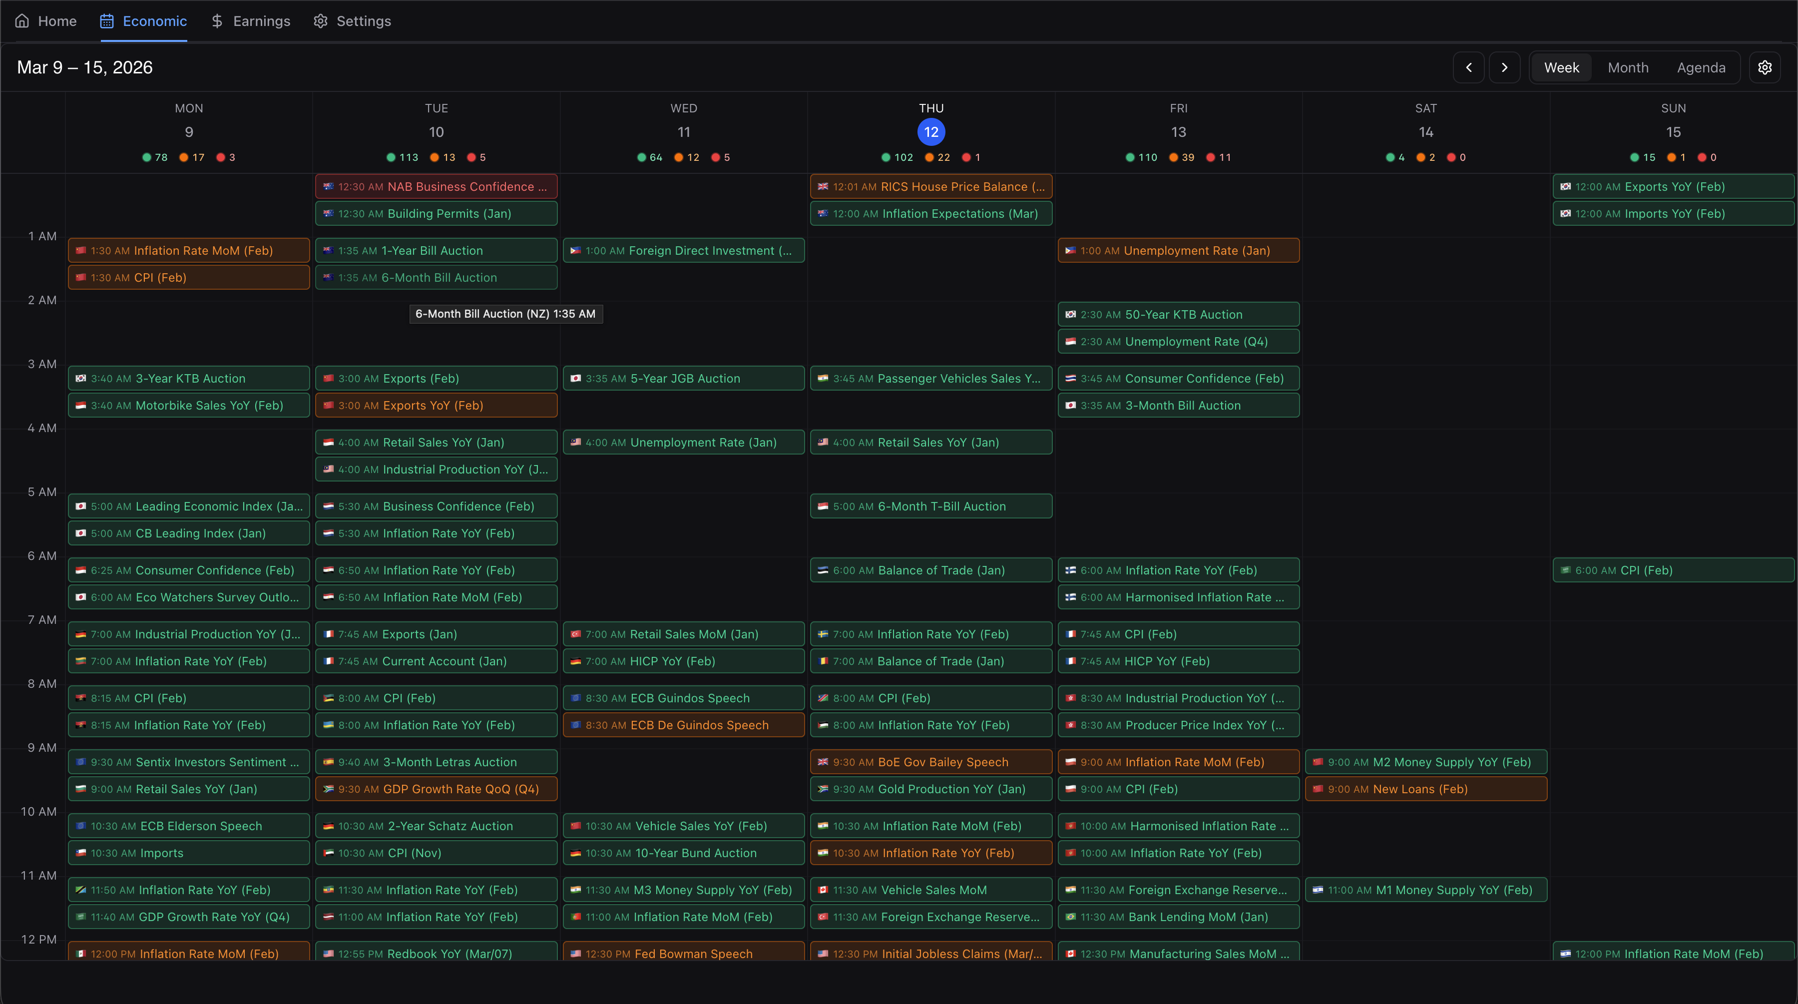Viewport: 1798px width, 1004px height.
Task: Advance to the next week using the right chevron
Action: click(x=1505, y=67)
